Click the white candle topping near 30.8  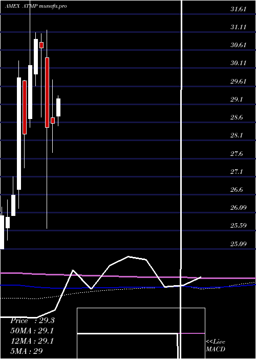[x=36, y=56]
